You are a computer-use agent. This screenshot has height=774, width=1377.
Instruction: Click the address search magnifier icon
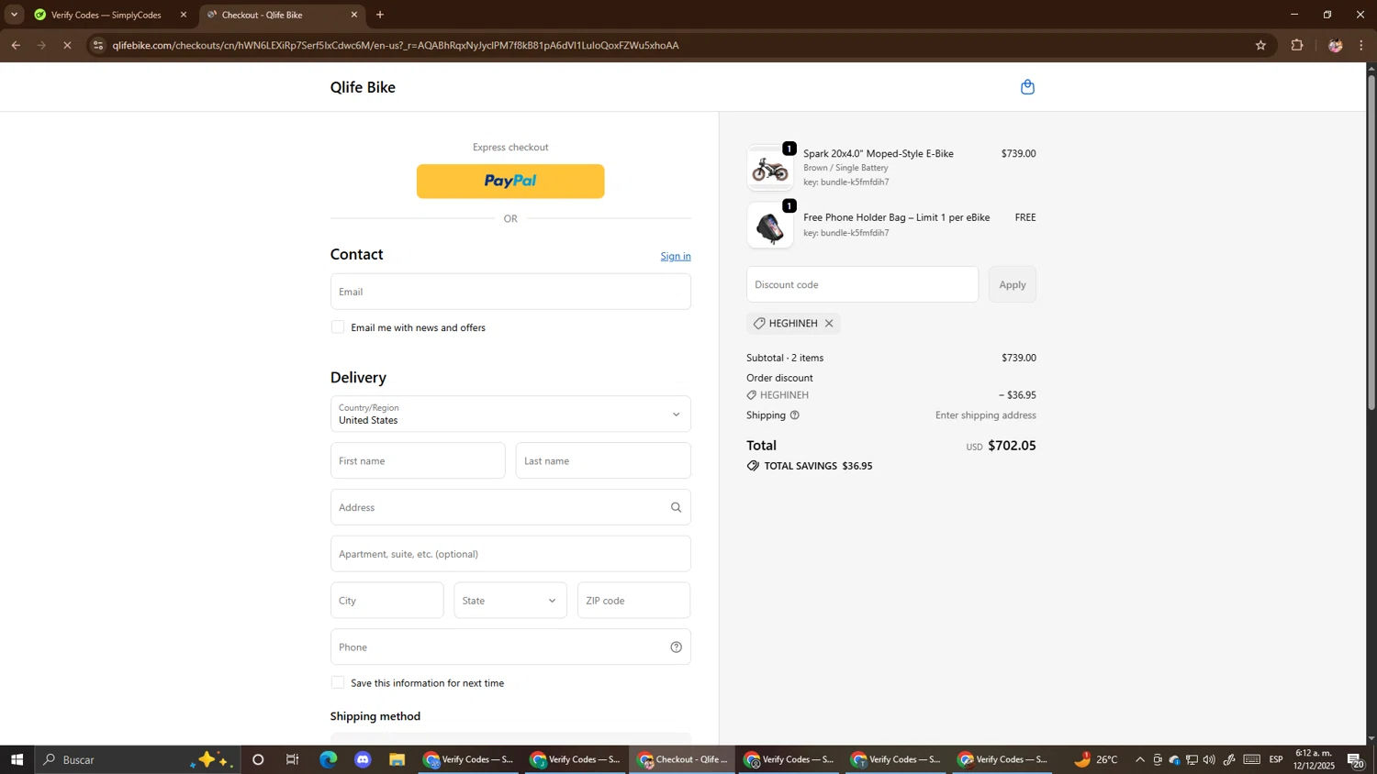click(676, 507)
